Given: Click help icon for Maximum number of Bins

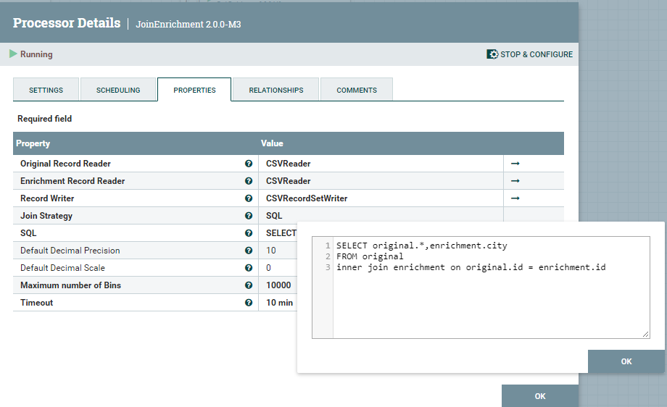Looking at the screenshot, I should [x=249, y=285].
